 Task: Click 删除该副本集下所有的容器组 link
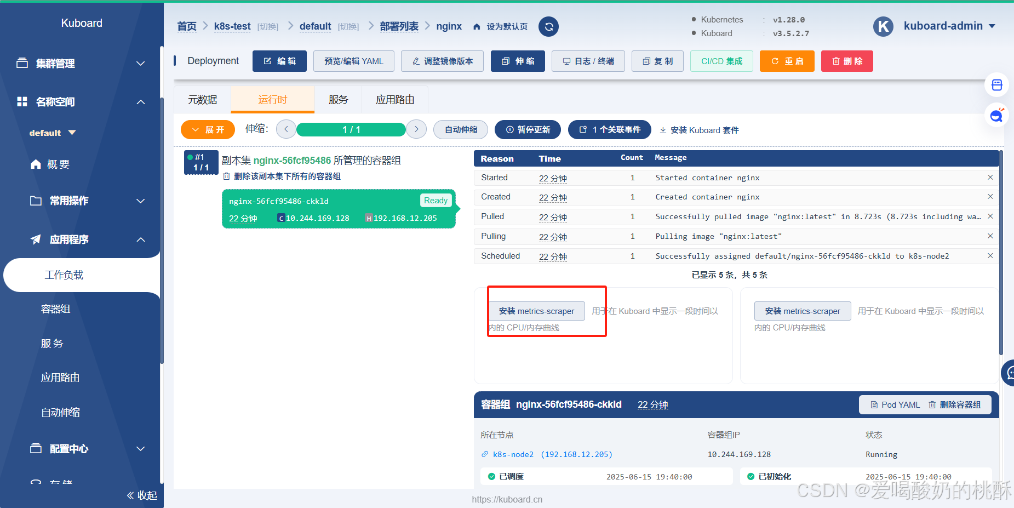point(282,176)
